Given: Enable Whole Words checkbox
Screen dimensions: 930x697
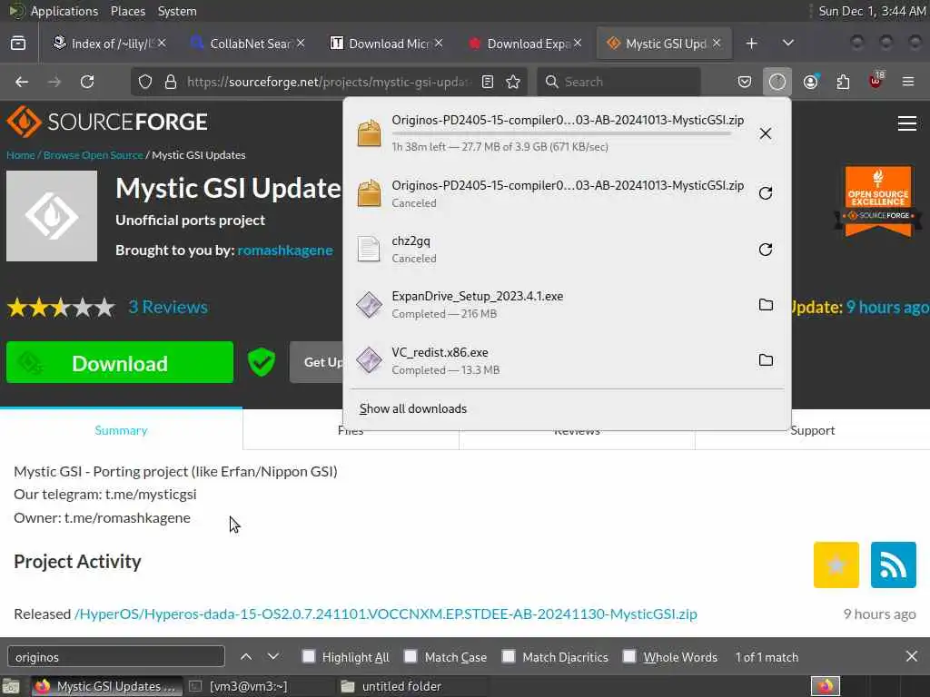Looking at the screenshot, I should pos(629,657).
